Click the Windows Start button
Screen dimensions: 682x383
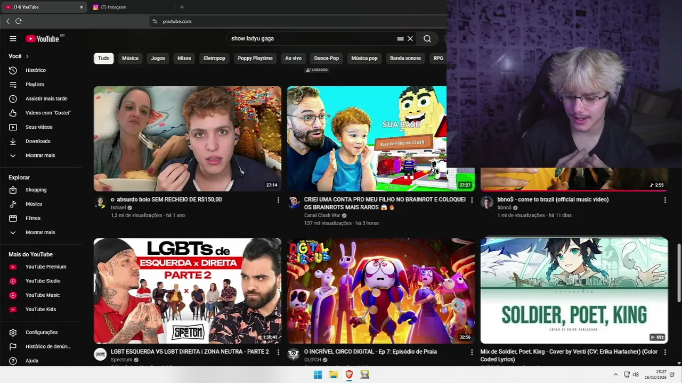click(318, 374)
